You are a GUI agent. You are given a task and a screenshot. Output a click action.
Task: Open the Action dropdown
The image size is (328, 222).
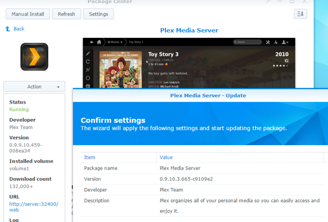point(34,87)
